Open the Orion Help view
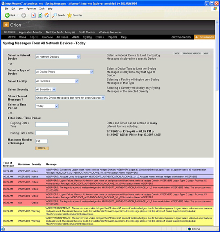The height and width of the screenshot is (232, 220). click(x=124, y=37)
